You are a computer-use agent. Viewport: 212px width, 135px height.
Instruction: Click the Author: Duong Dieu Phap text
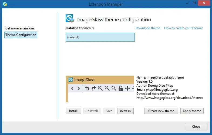155,86
